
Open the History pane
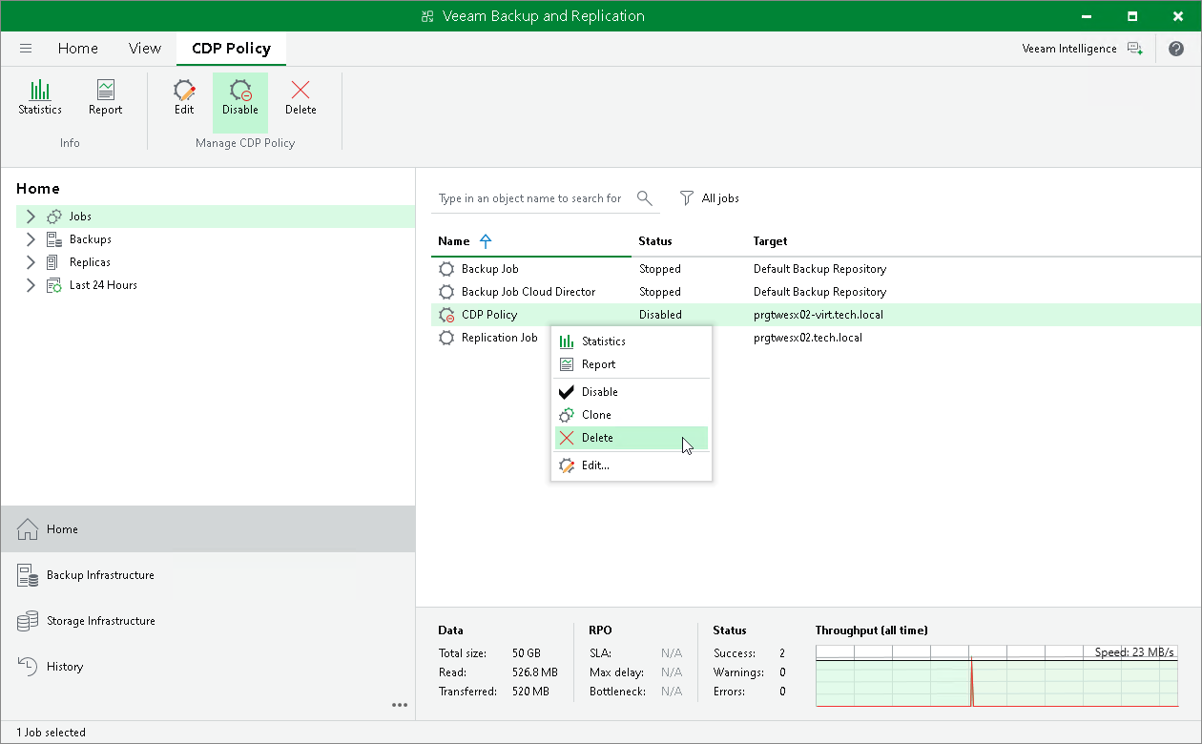tap(208, 667)
